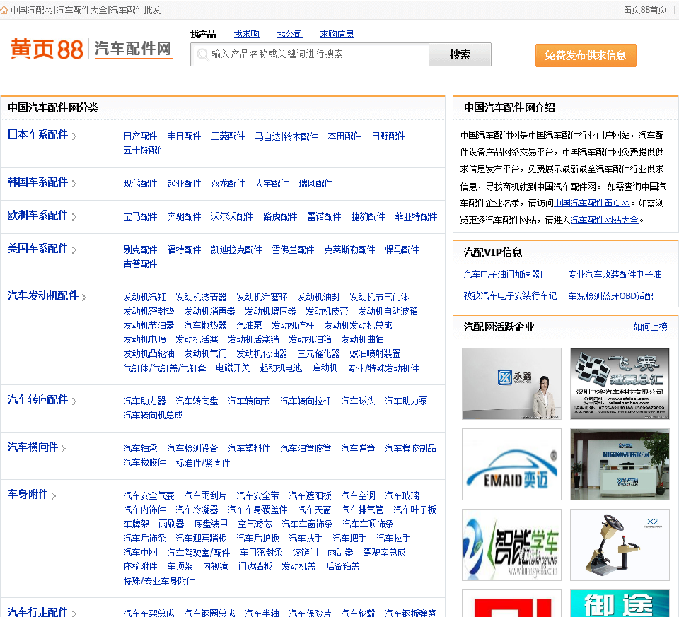Open 孜孜汽车电子安装行车记 VIP link
This screenshot has height=617, width=679.
click(510, 296)
